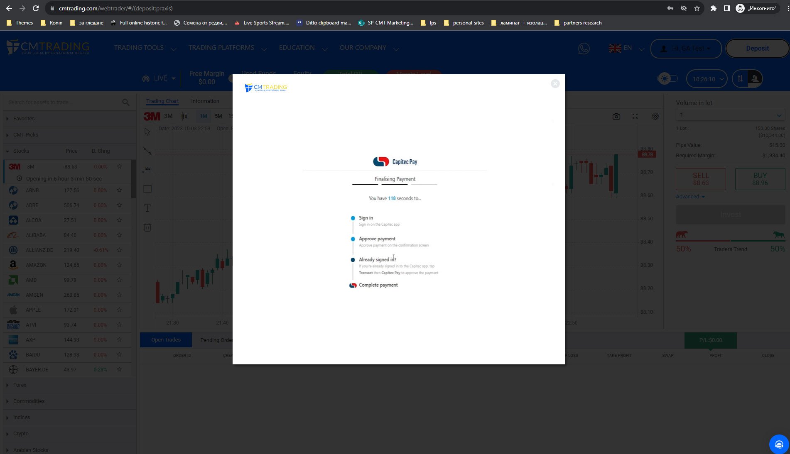Open the candlestick chart type selector

tap(184, 116)
